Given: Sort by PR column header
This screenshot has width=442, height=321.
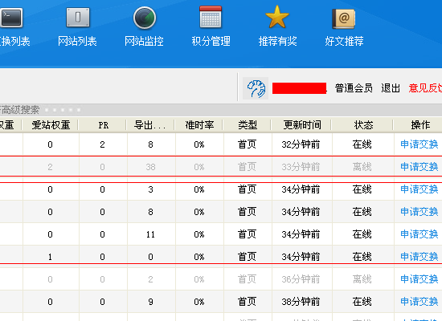Looking at the screenshot, I should point(104,125).
